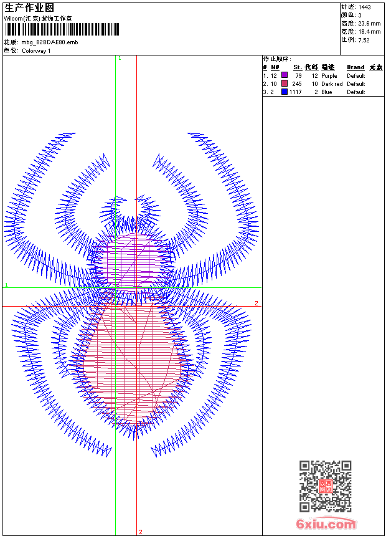Select the width value 18.4 mm

click(369, 32)
